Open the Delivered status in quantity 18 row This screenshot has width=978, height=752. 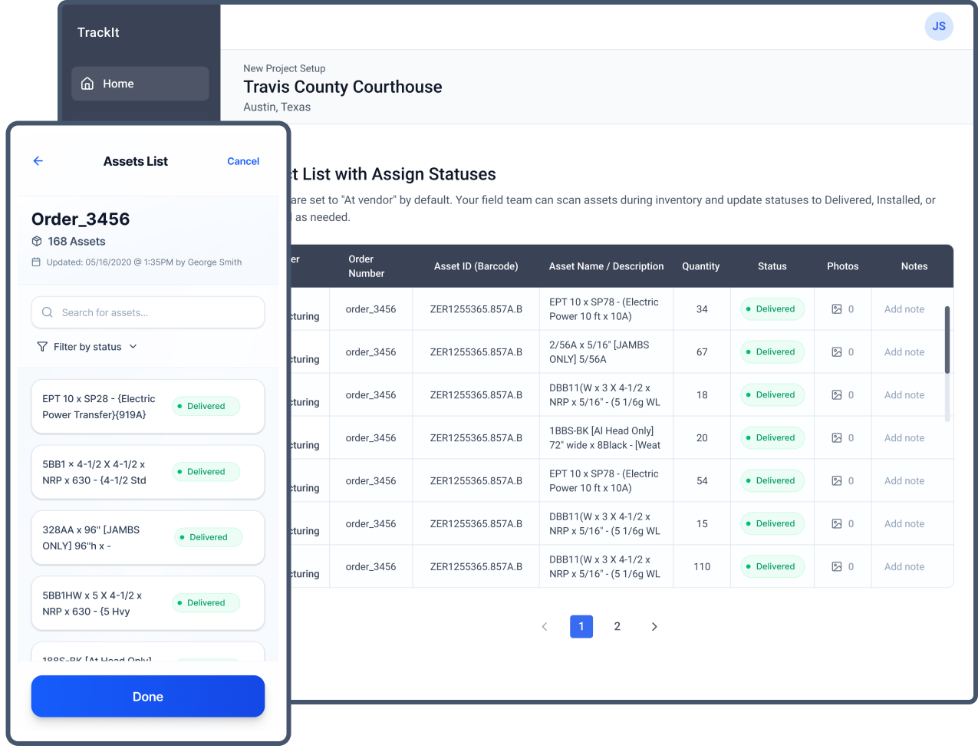(772, 395)
